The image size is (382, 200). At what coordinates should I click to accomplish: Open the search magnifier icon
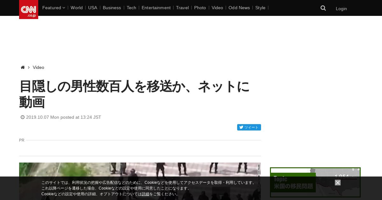[323, 8]
